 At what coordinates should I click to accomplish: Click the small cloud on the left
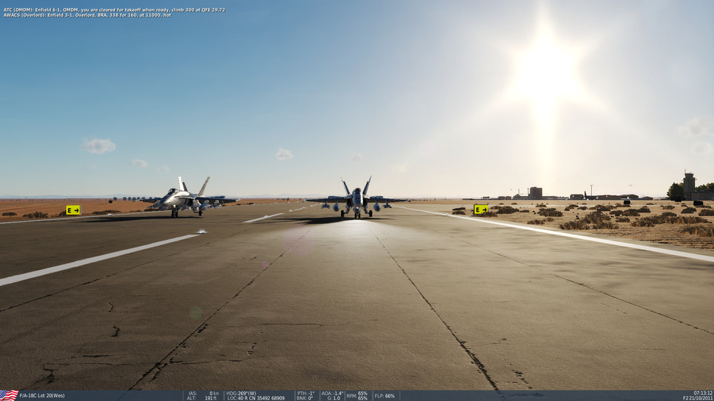[x=99, y=146]
